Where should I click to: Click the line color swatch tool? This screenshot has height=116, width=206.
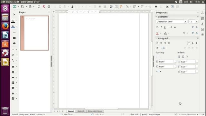(13, 21)
